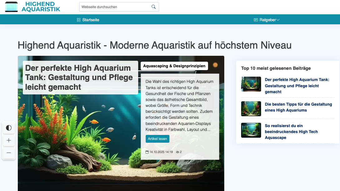Select the zoom out minus icon
Screen dimensions: 340x191
(x=9, y=153)
